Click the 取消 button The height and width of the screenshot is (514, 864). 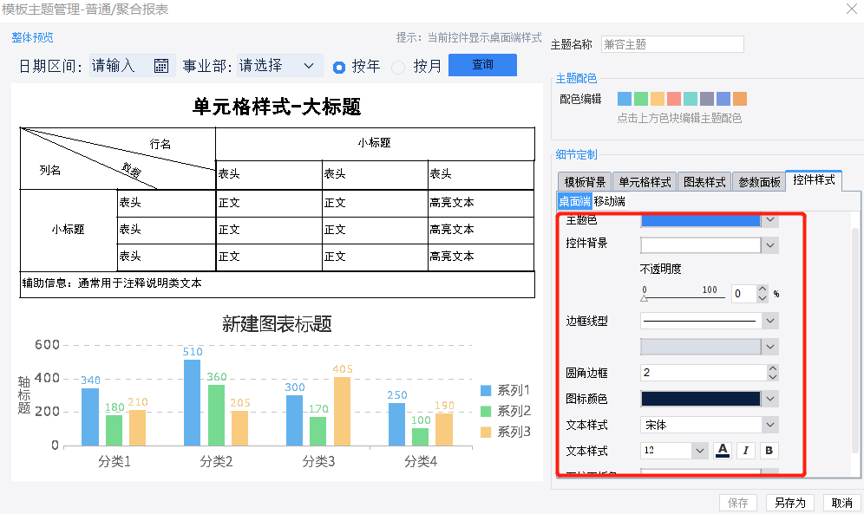pos(842,503)
